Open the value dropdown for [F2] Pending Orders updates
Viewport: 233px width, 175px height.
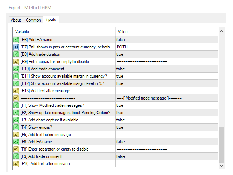tap(120, 113)
